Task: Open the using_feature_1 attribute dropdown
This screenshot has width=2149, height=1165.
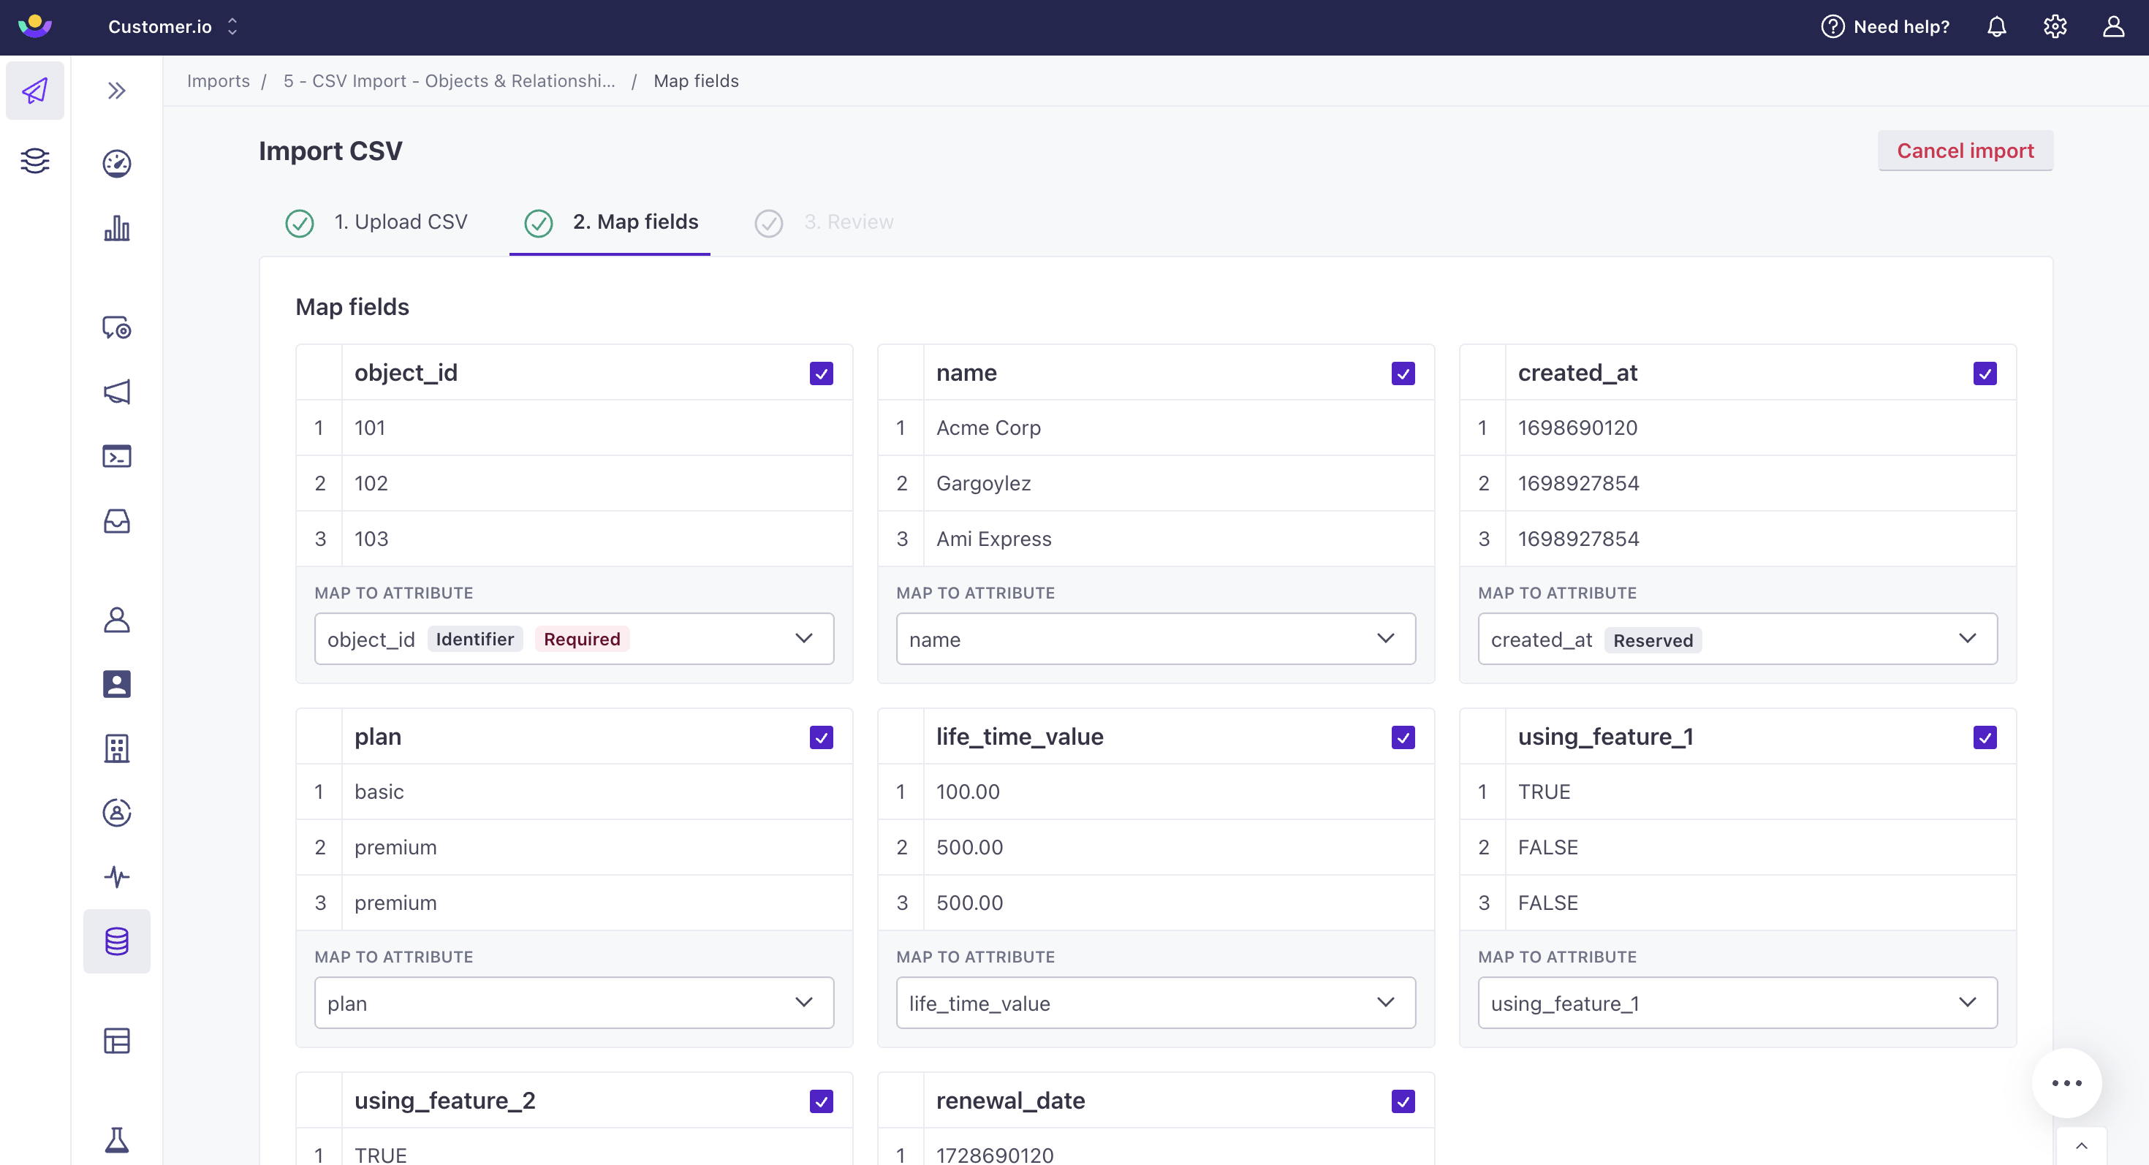Action: pyautogui.click(x=1737, y=1003)
